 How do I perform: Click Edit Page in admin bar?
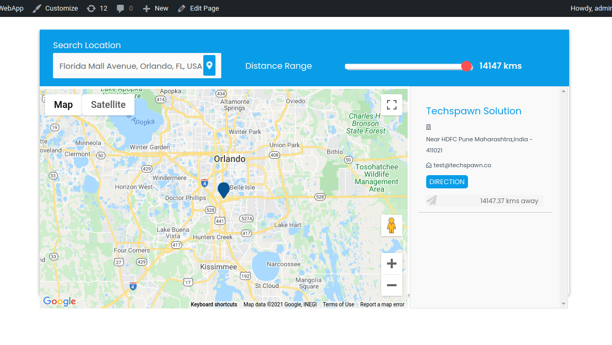199,8
